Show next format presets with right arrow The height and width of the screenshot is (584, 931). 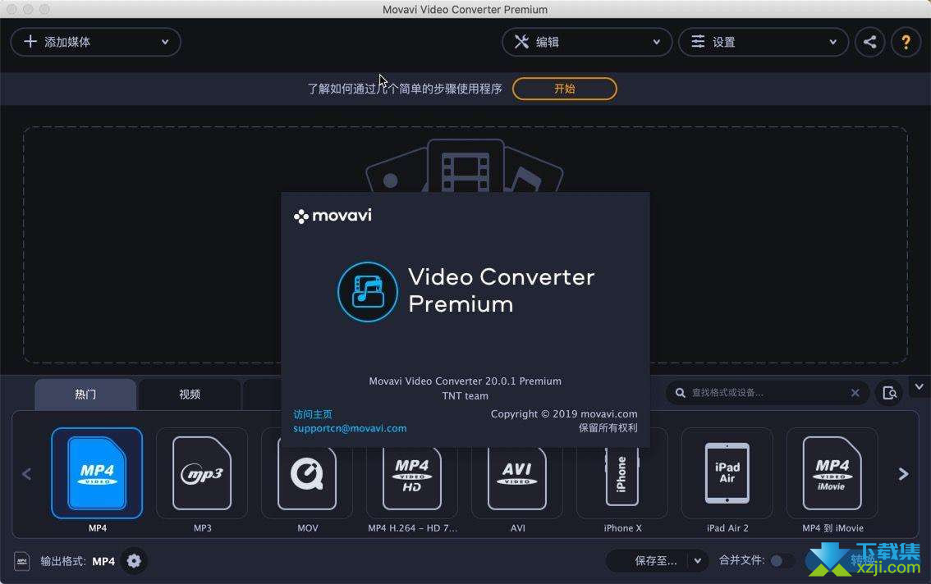pos(903,473)
